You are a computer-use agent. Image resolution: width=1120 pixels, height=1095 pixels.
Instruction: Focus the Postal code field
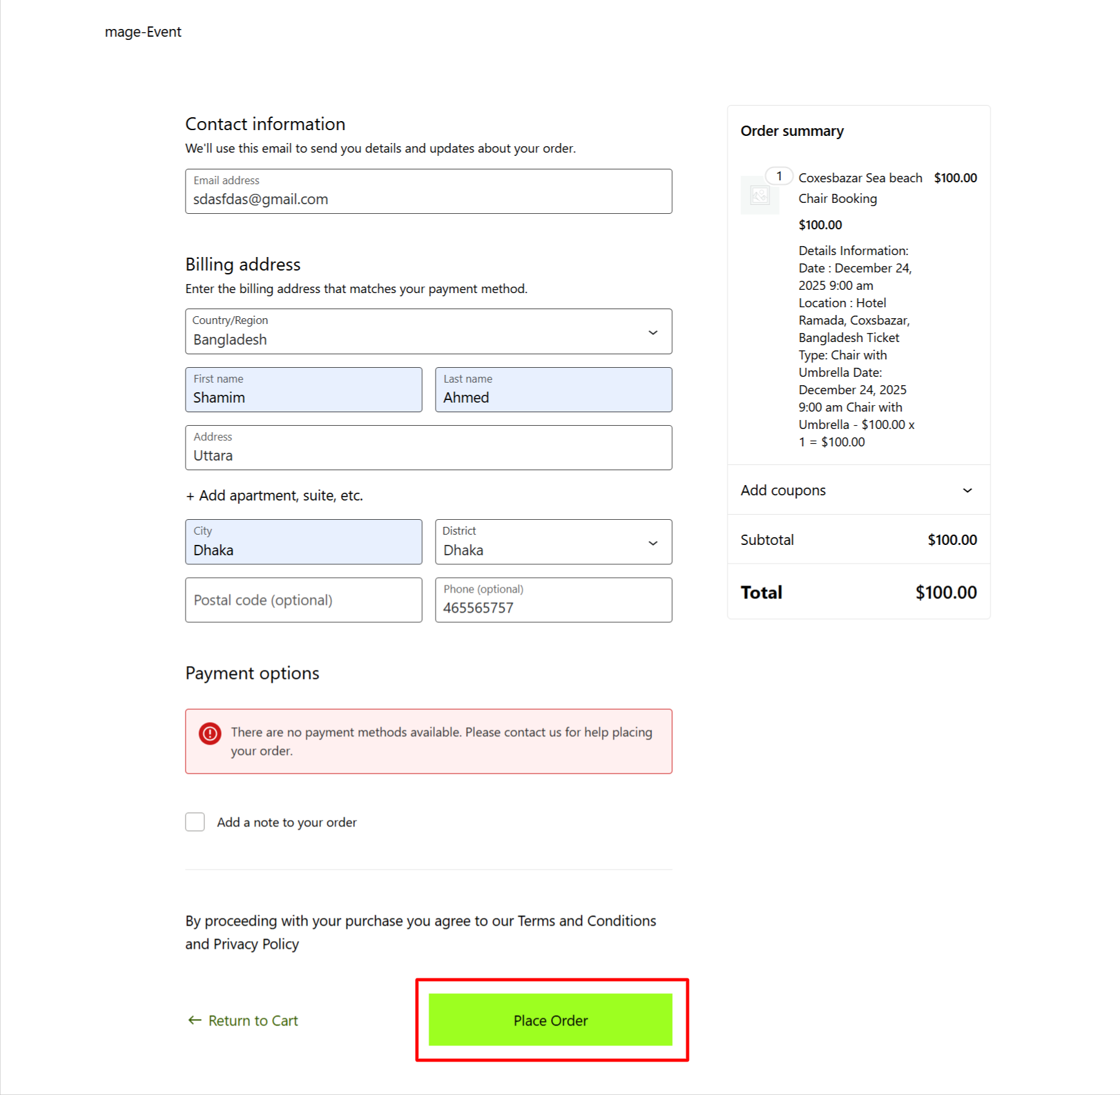click(304, 600)
